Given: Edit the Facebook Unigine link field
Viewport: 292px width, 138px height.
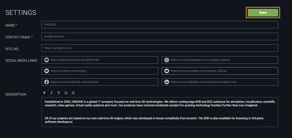Looking at the screenshot, I should tap(100, 82).
